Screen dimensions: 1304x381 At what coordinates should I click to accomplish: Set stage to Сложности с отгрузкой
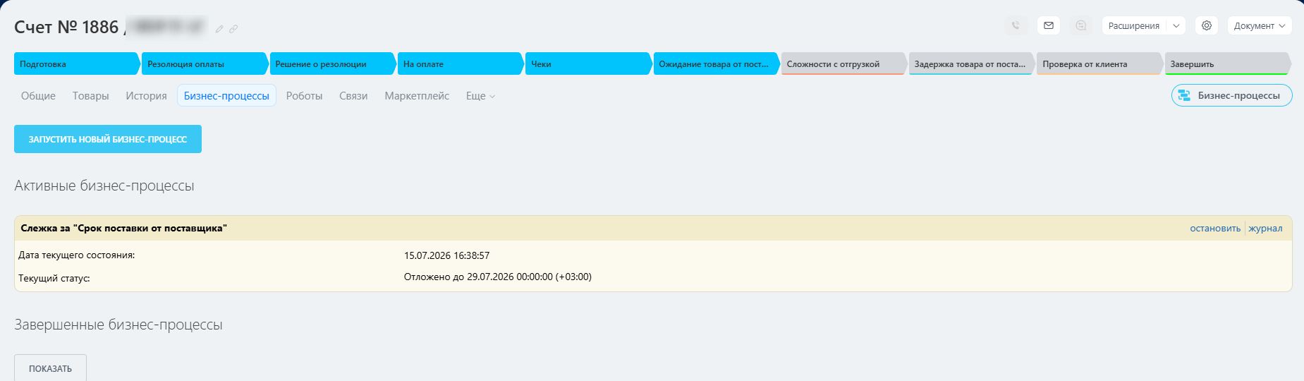[843, 64]
